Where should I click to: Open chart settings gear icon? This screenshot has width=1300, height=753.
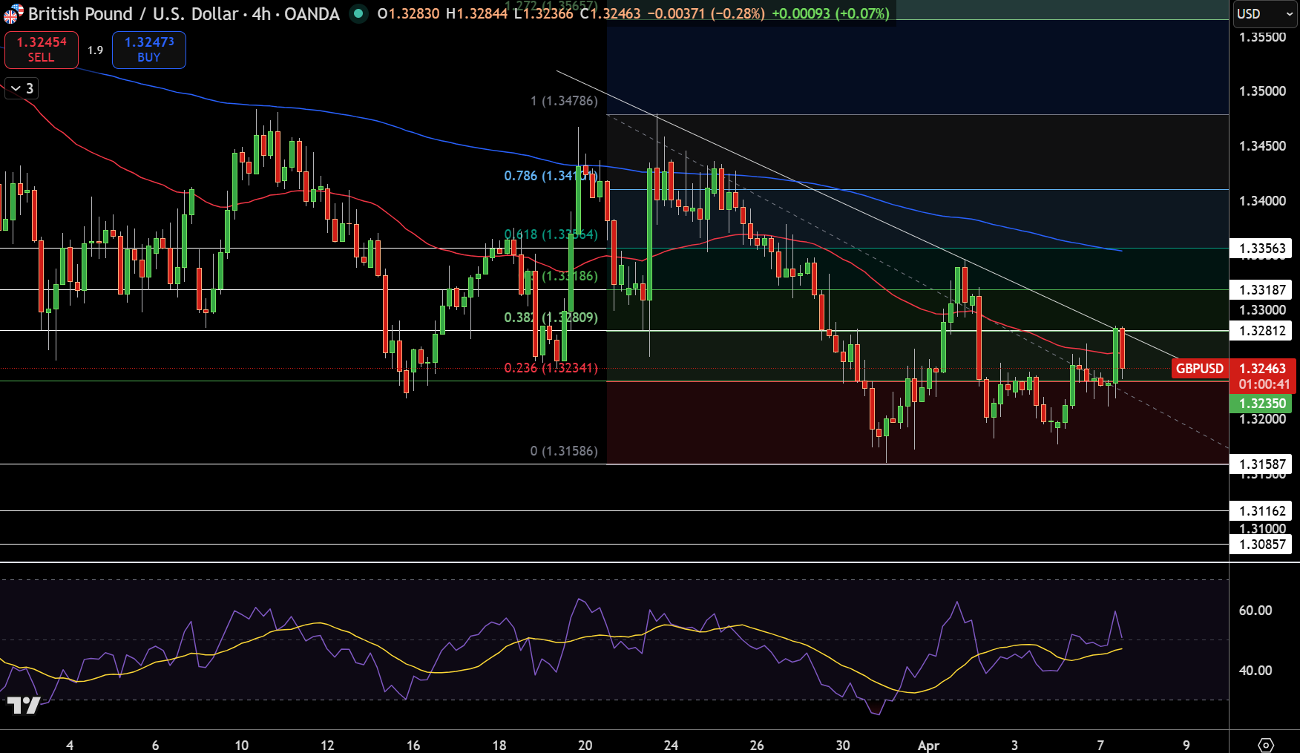click(x=1266, y=745)
